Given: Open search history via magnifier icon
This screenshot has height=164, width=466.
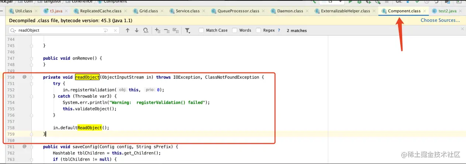Looking at the screenshot, I should (13, 30).
